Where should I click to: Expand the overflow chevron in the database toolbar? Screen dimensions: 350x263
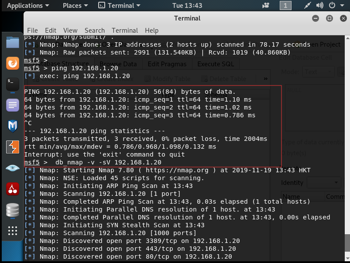pyautogui.click(x=267, y=79)
